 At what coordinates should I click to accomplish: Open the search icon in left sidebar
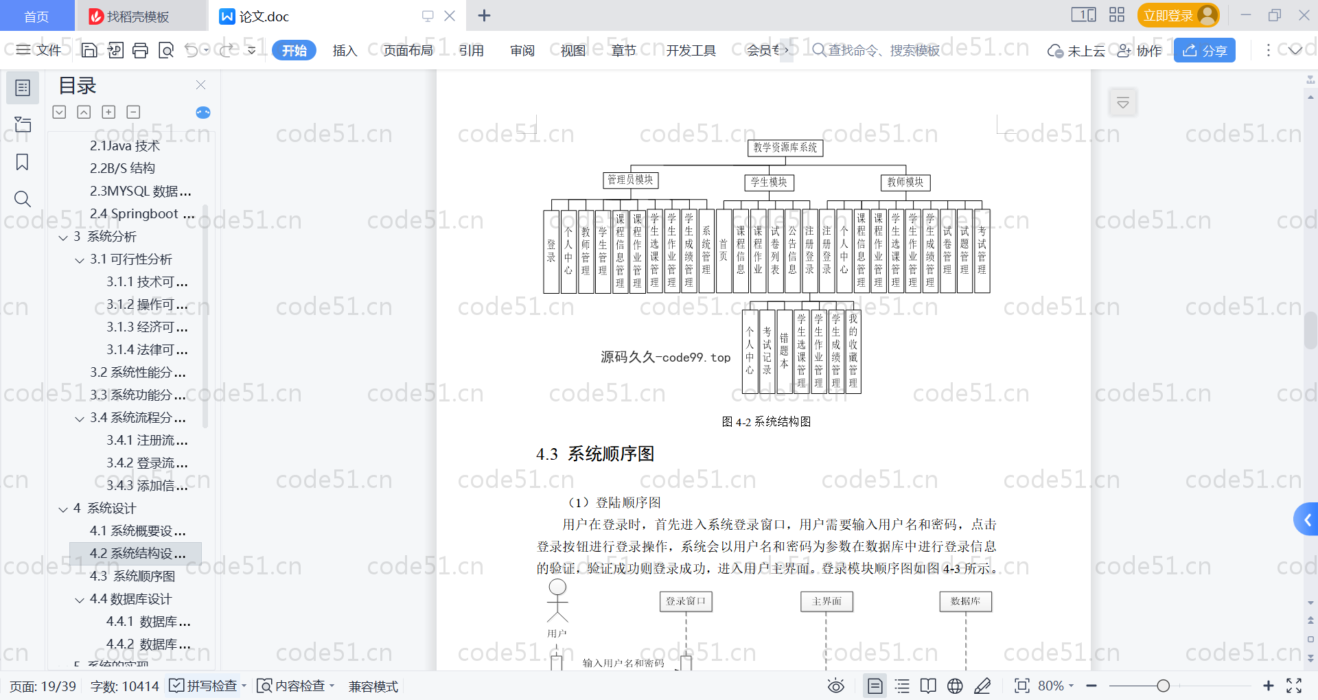pyautogui.click(x=23, y=199)
